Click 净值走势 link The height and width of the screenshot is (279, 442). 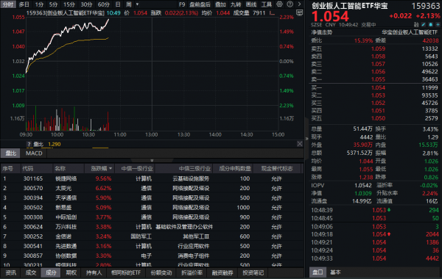(322, 32)
